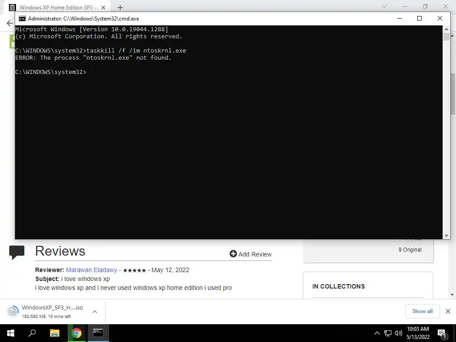Viewport: 456px width, 342px height.
Task: Click 183/592 MB download progress text
Action: 46,317
